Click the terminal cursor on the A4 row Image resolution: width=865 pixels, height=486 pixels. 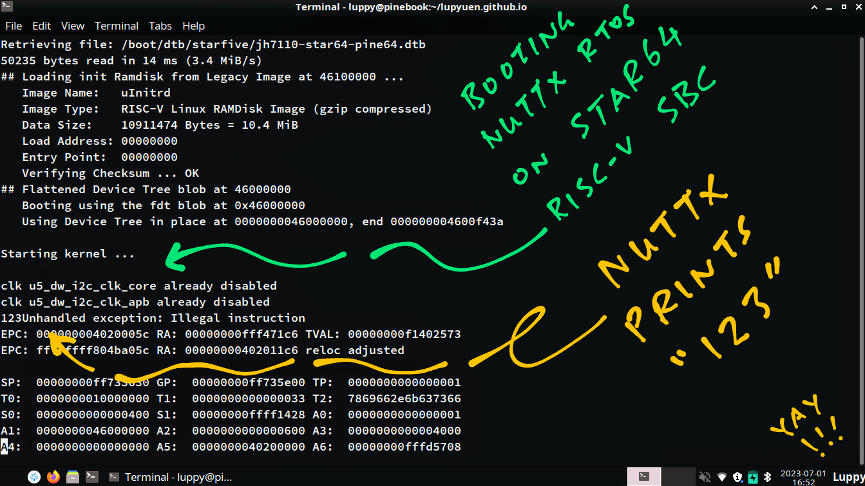(x=4, y=447)
